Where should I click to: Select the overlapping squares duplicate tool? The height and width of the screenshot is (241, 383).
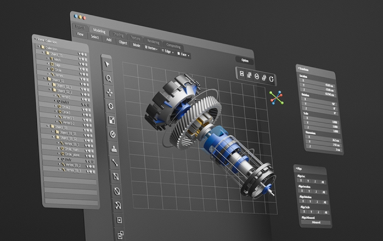(120, 235)
